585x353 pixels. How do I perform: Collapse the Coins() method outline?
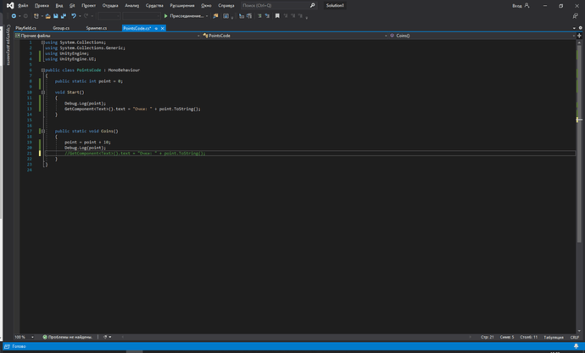[x=43, y=132]
